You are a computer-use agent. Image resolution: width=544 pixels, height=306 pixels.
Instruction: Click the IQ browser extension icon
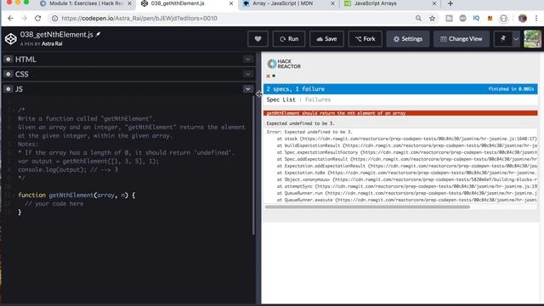tap(476, 19)
